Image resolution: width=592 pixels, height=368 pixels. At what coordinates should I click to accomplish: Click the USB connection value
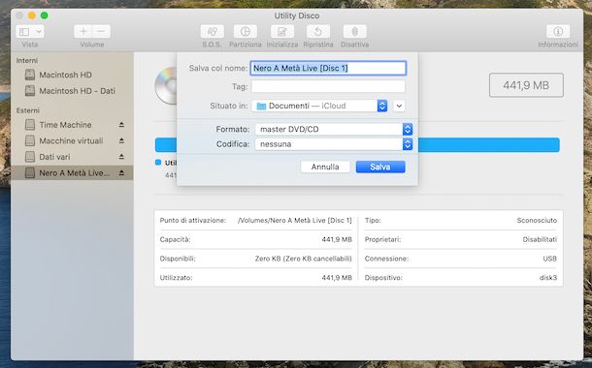click(549, 259)
